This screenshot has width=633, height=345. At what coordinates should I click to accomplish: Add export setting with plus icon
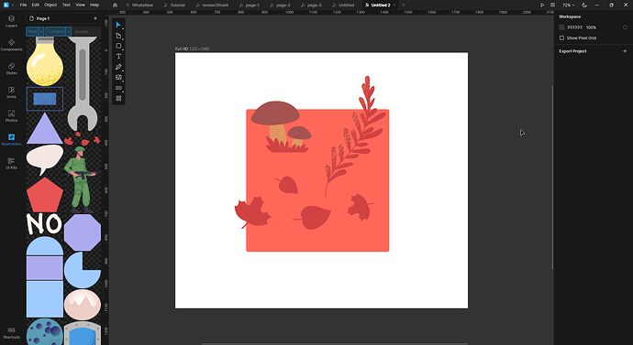coord(625,51)
